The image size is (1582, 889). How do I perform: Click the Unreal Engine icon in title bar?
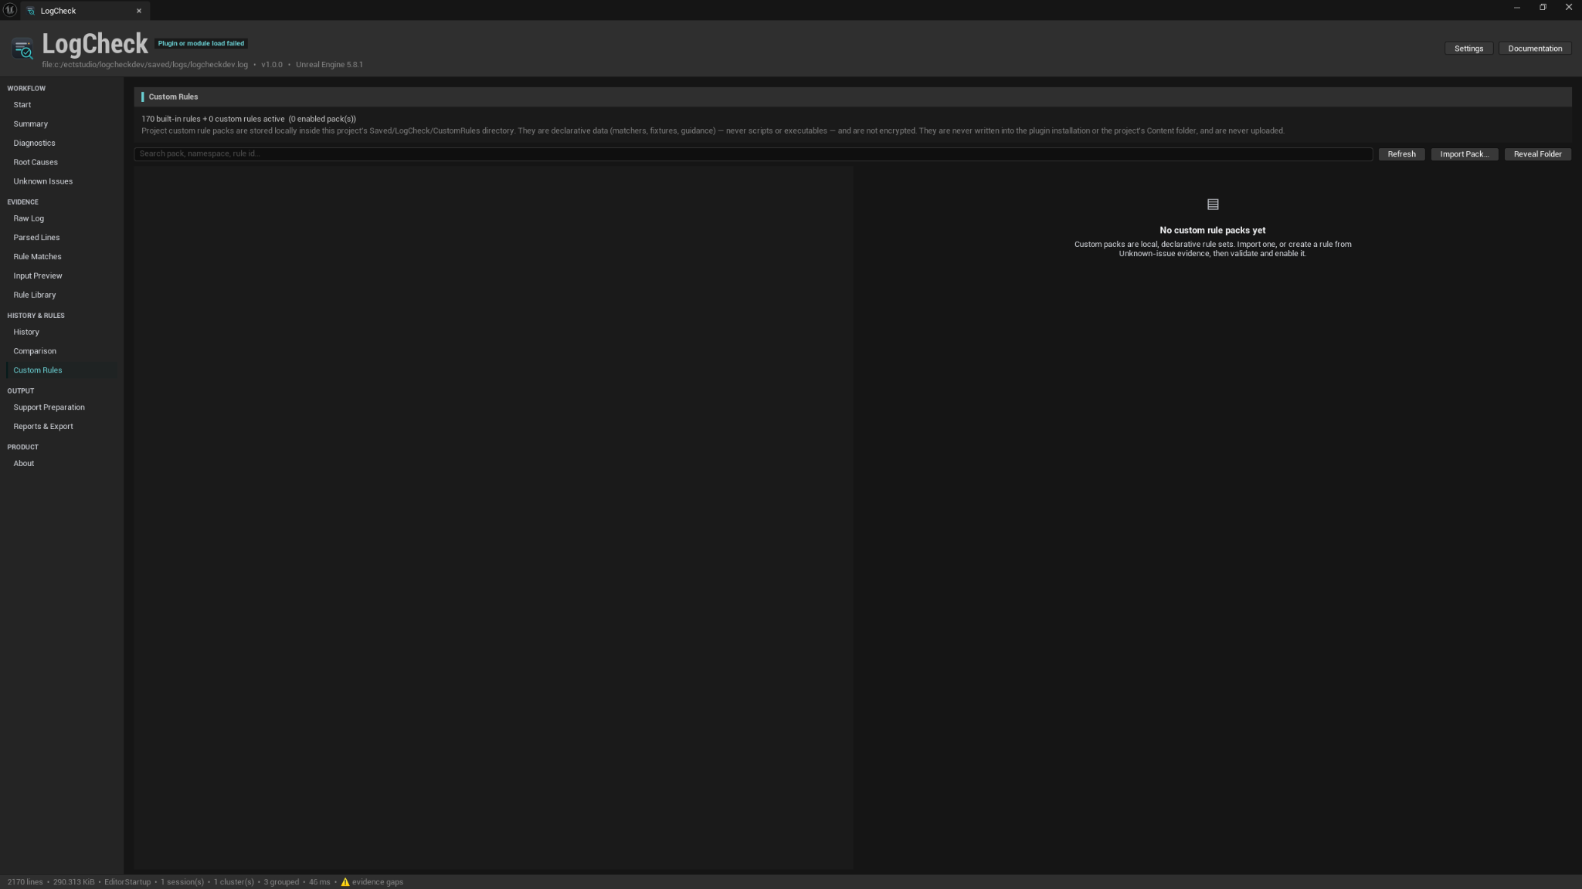click(x=10, y=9)
